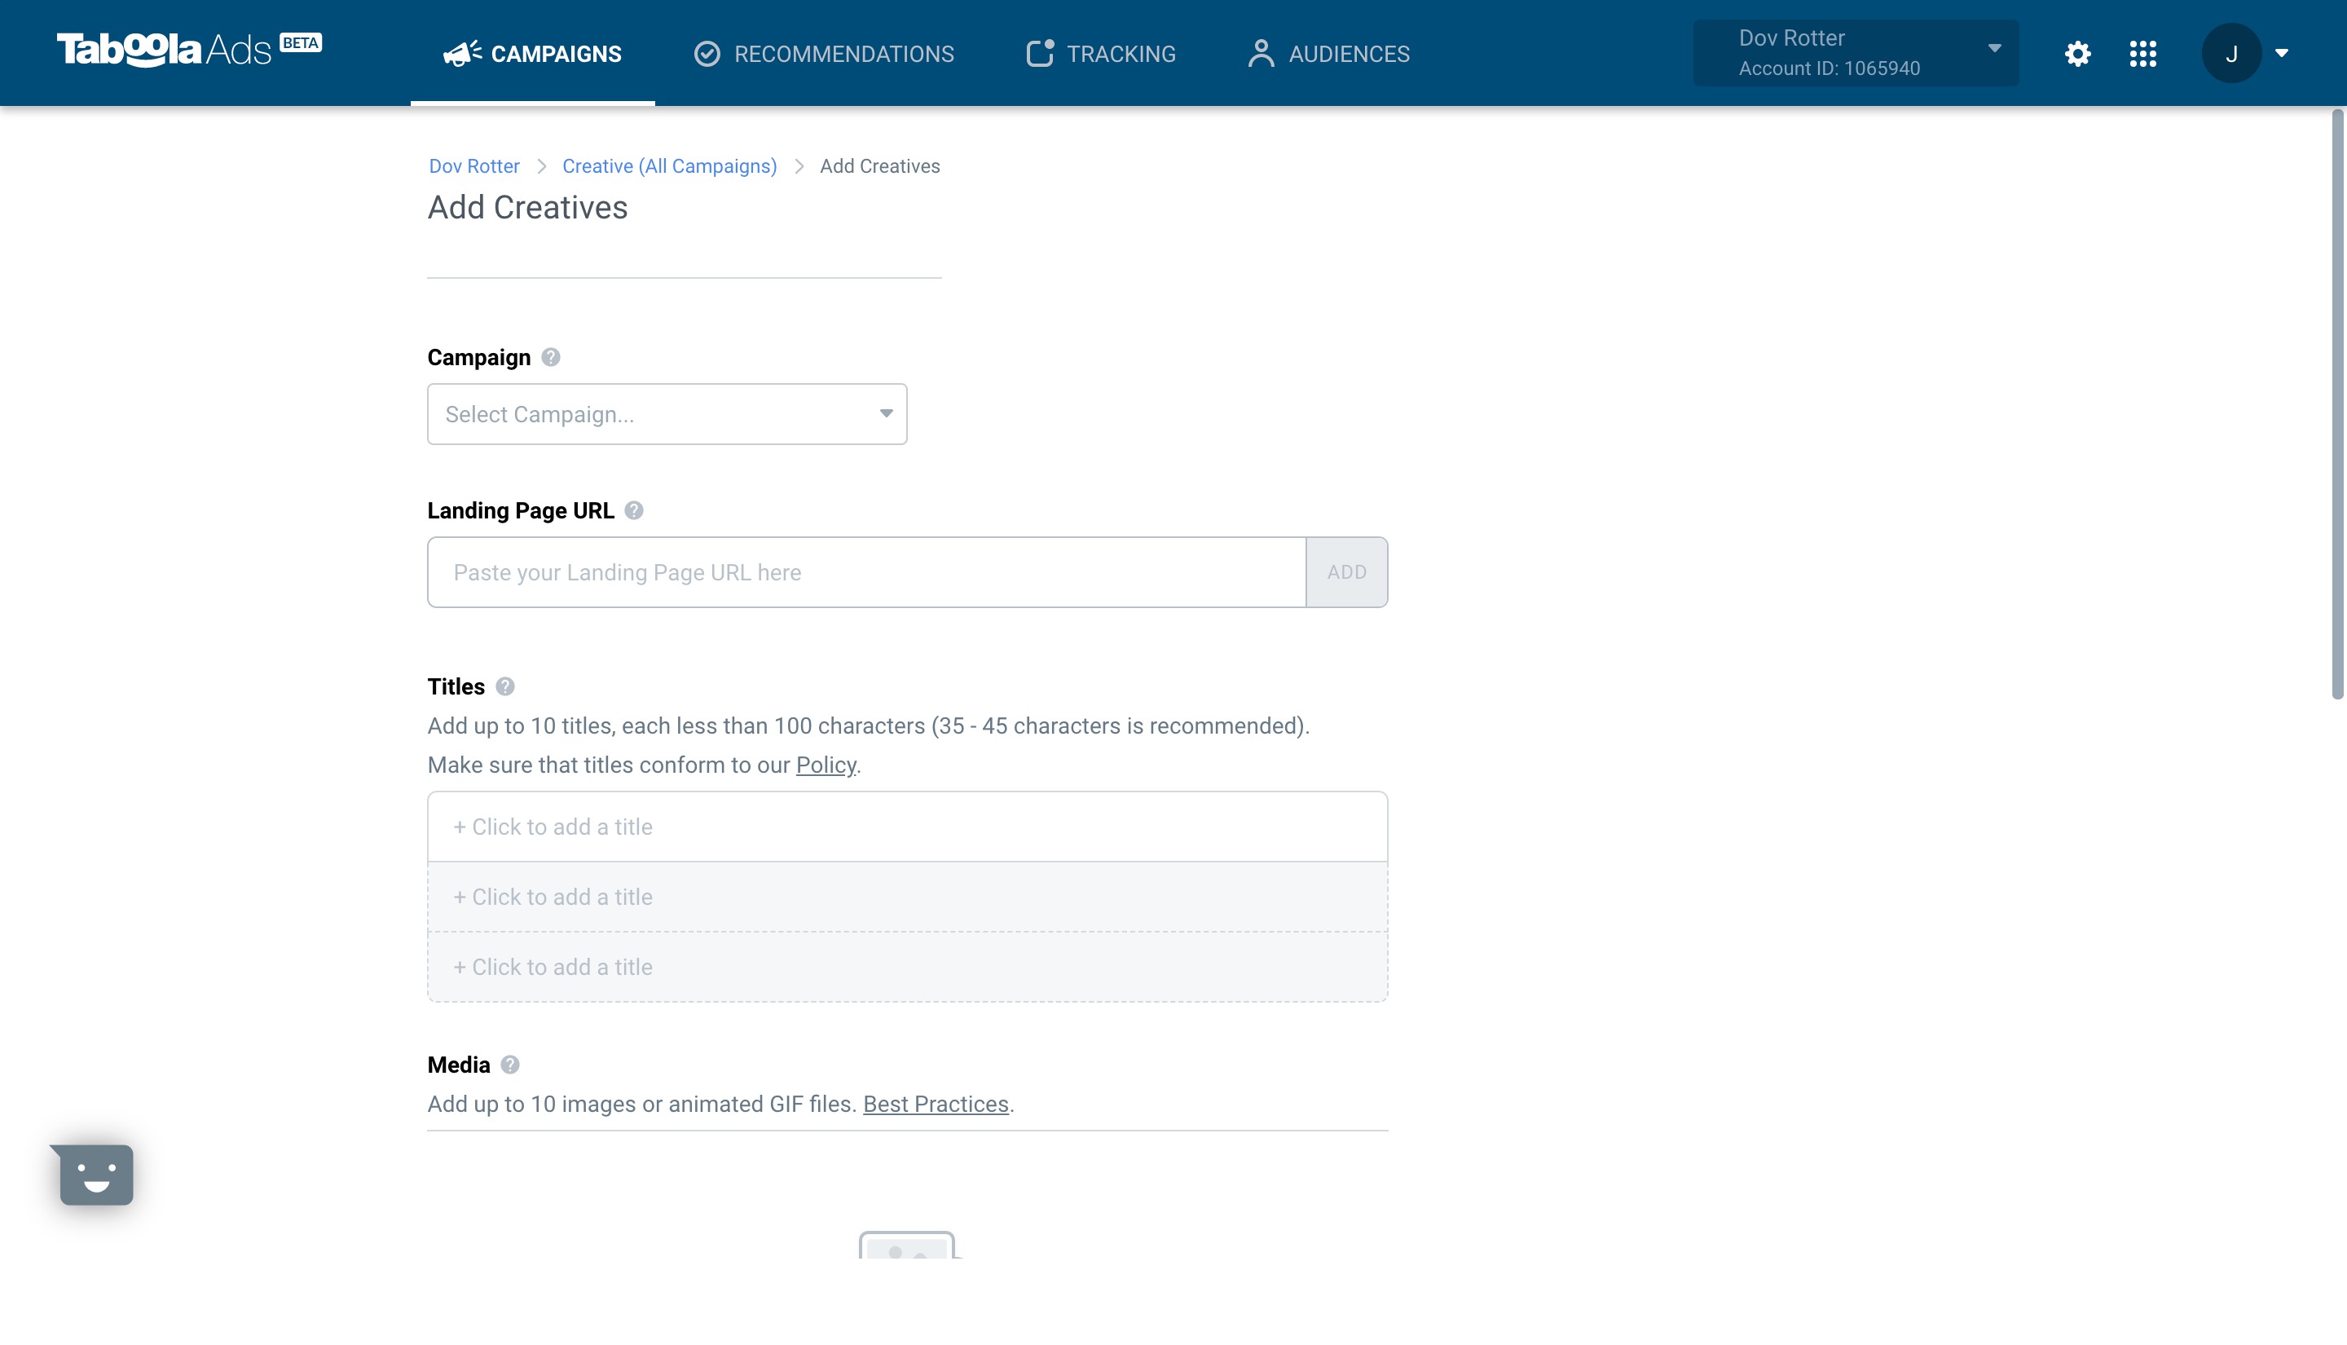Click the Recommendations tab
2347x1345 pixels.
point(822,51)
